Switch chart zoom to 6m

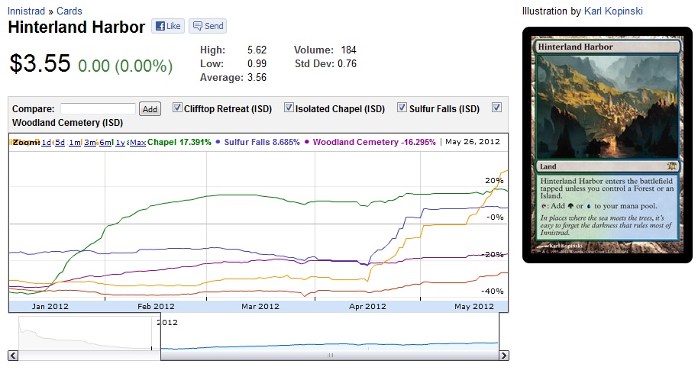point(106,143)
